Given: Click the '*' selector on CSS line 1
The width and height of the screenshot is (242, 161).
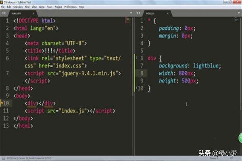Looking at the screenshot, I should [149, 20].
